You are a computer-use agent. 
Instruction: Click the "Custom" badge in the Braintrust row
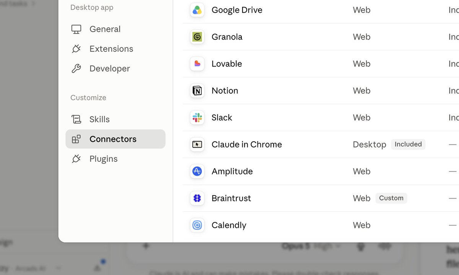[391, 198]
